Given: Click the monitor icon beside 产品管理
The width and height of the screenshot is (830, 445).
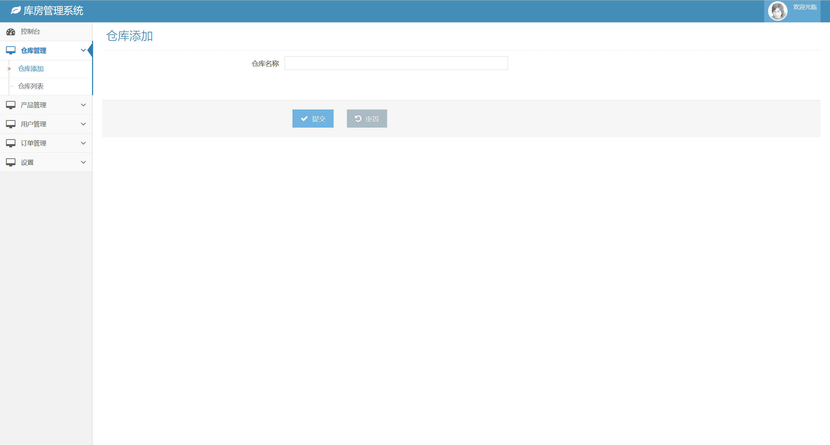Looking at the screenshot, I should 11,105.
